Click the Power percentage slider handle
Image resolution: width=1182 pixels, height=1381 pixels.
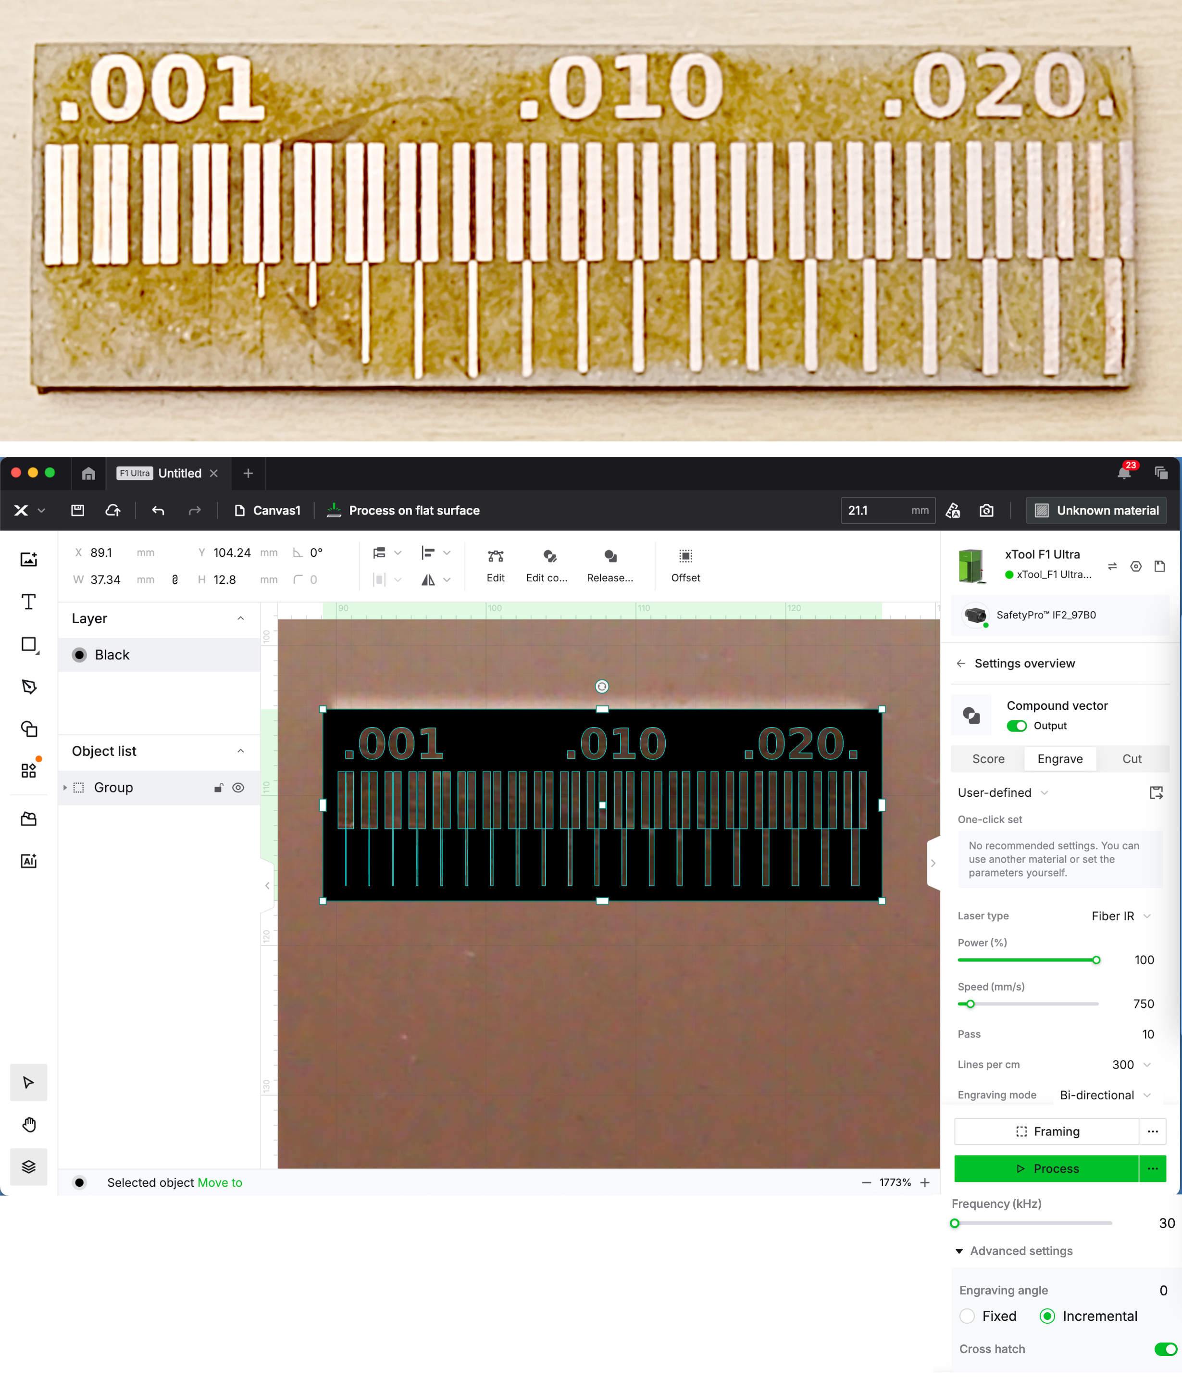click(x=1096, y=960)
